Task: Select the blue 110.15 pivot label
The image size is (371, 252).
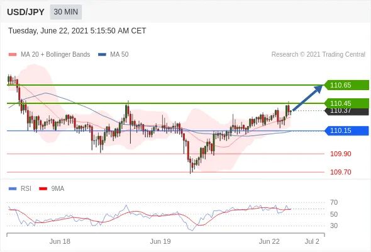Action: click(x=346, y=130)
